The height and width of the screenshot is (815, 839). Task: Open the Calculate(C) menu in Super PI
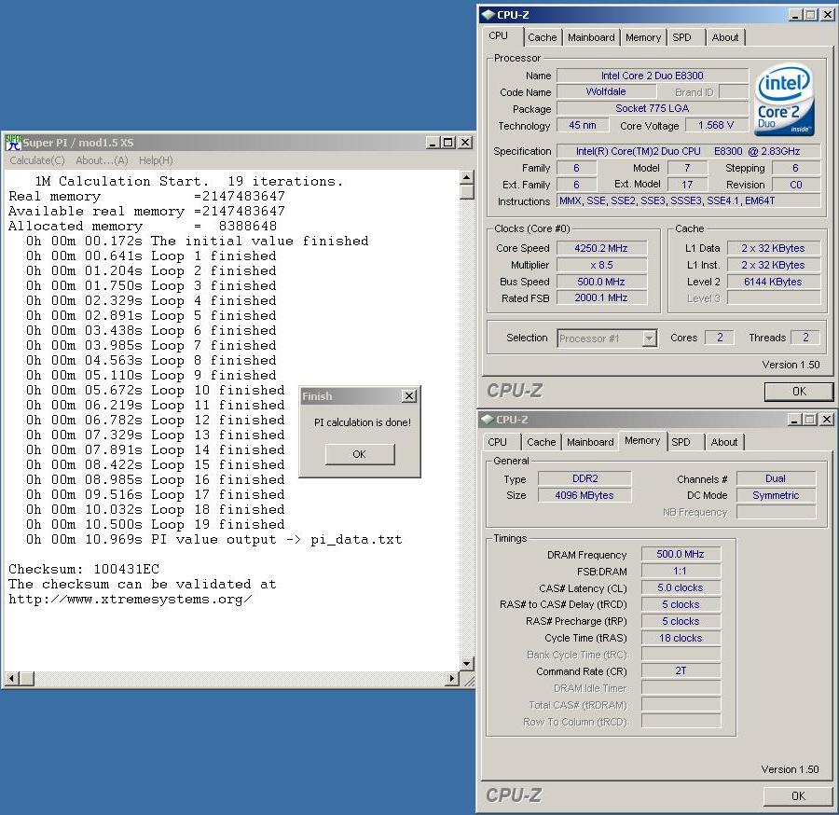37,160
